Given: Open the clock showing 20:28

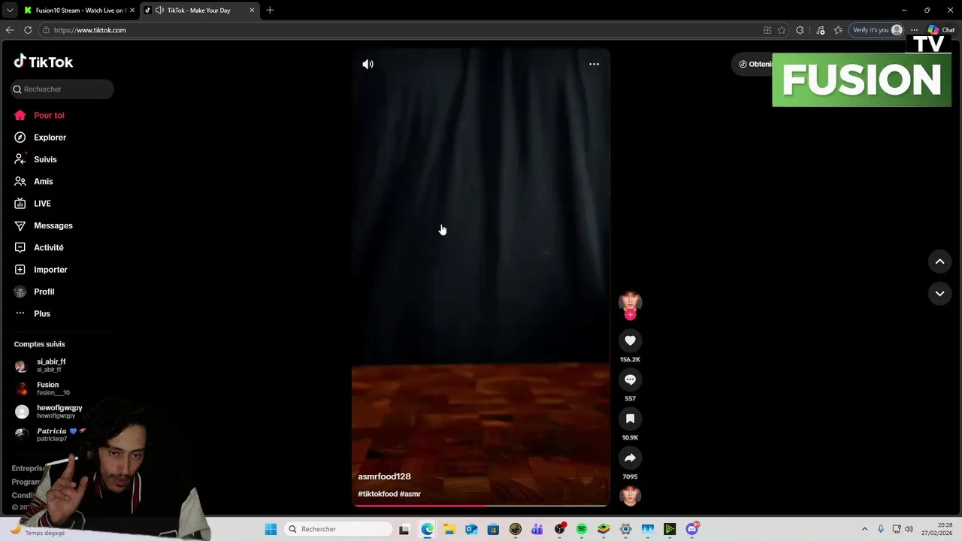Looking at the screenshot, I should coord(937,529).
